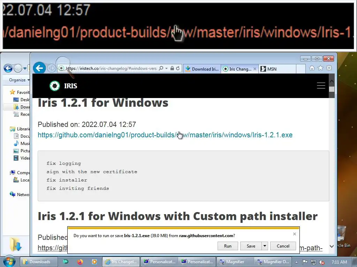Select Network in Explorer sidebar

click(20, 194)
